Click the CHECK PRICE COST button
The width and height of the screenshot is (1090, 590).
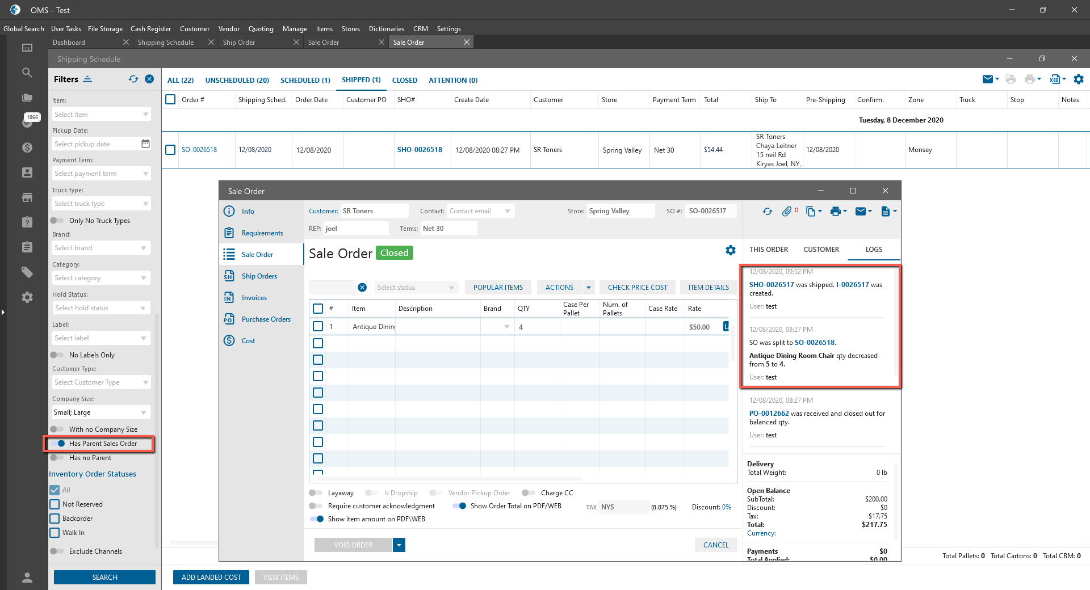pos(638,288)
